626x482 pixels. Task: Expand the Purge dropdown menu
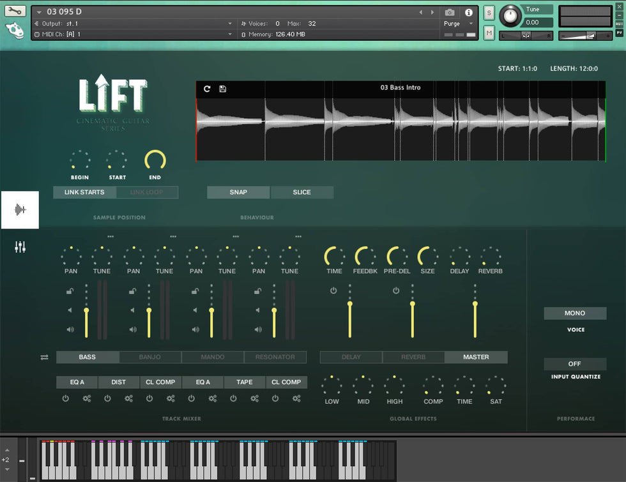(471, 24)
